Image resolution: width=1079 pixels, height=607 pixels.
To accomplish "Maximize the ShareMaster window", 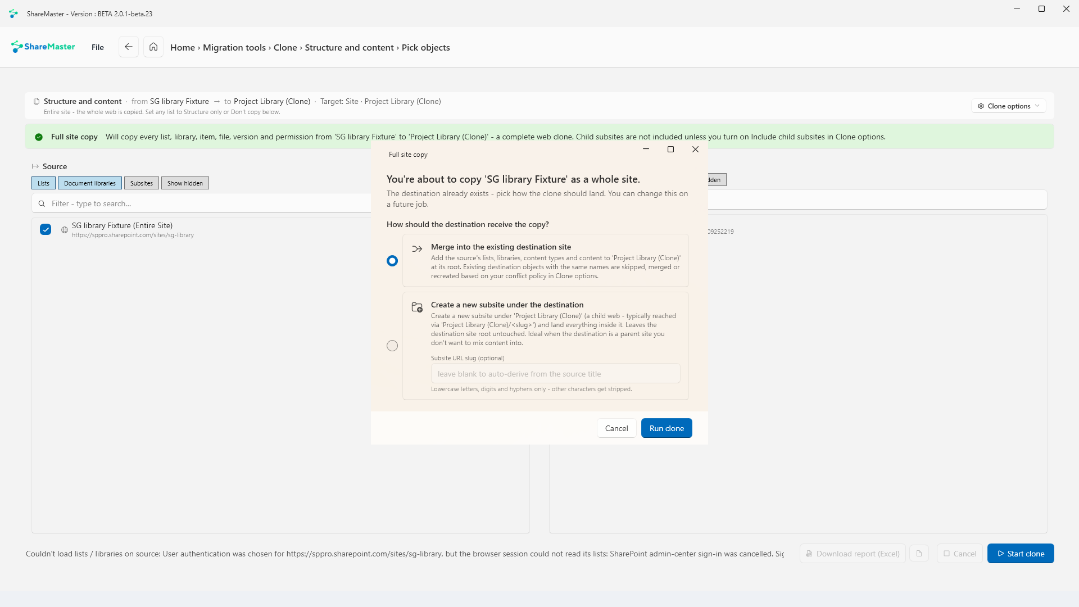I will (1041, 9).
